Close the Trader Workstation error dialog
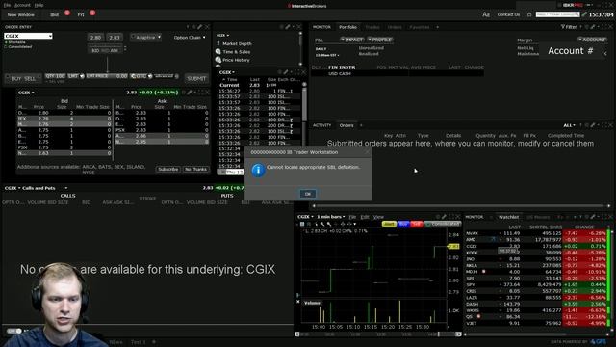Image resolution: width=616 pixels, height=347 pixels. 367,152
